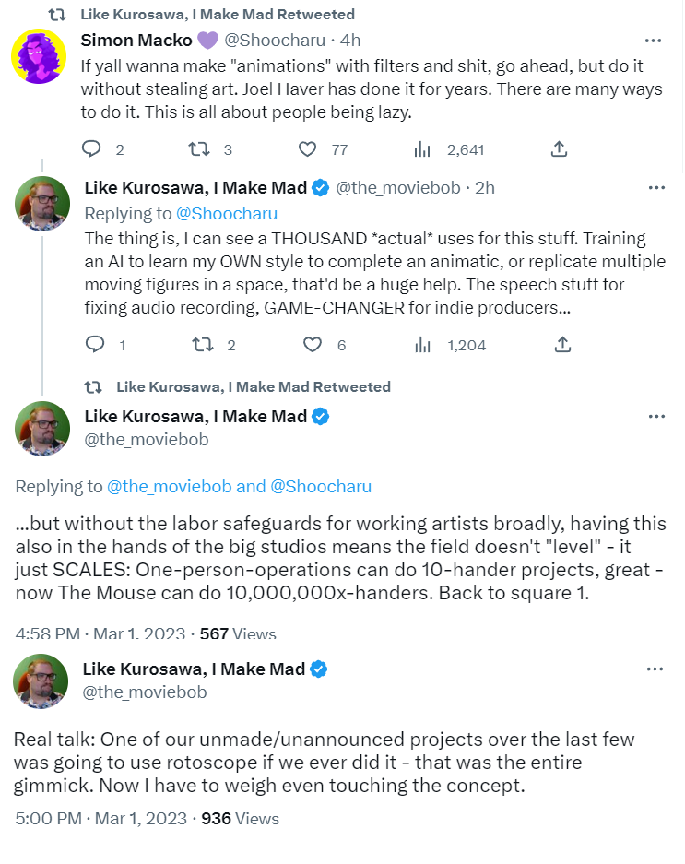Click Simon Macko's purple profile avatar
The image size is (685, 864).
[x=39, y=56]
